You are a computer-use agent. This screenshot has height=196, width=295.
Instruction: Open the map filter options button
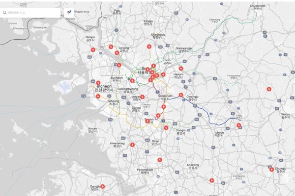coord(69,12)
